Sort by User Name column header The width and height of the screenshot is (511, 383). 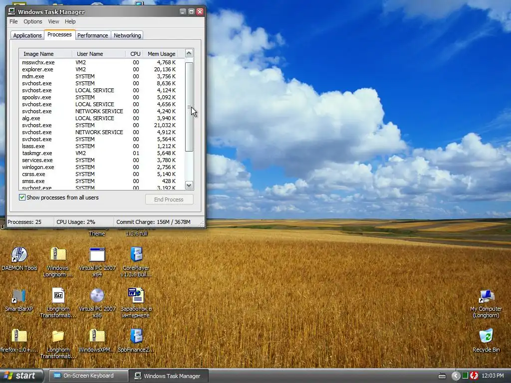[x=99, y=54]
